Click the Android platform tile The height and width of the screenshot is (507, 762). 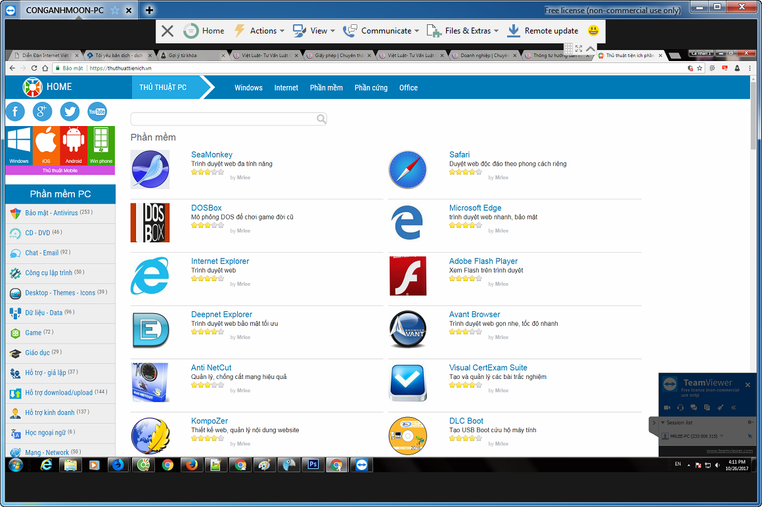point(74,146)
